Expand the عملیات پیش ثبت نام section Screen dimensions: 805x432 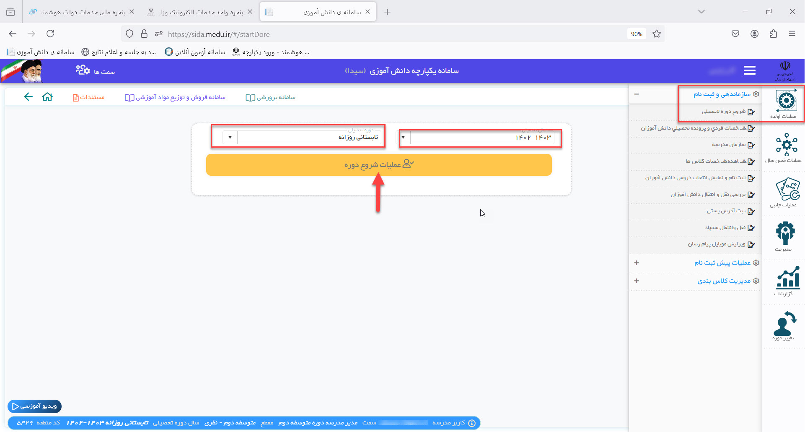click(x=637, y=263)
